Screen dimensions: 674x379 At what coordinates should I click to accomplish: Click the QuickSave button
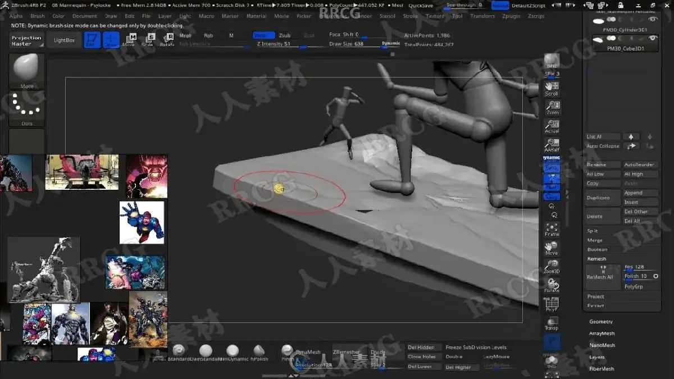tap(421, 6)
